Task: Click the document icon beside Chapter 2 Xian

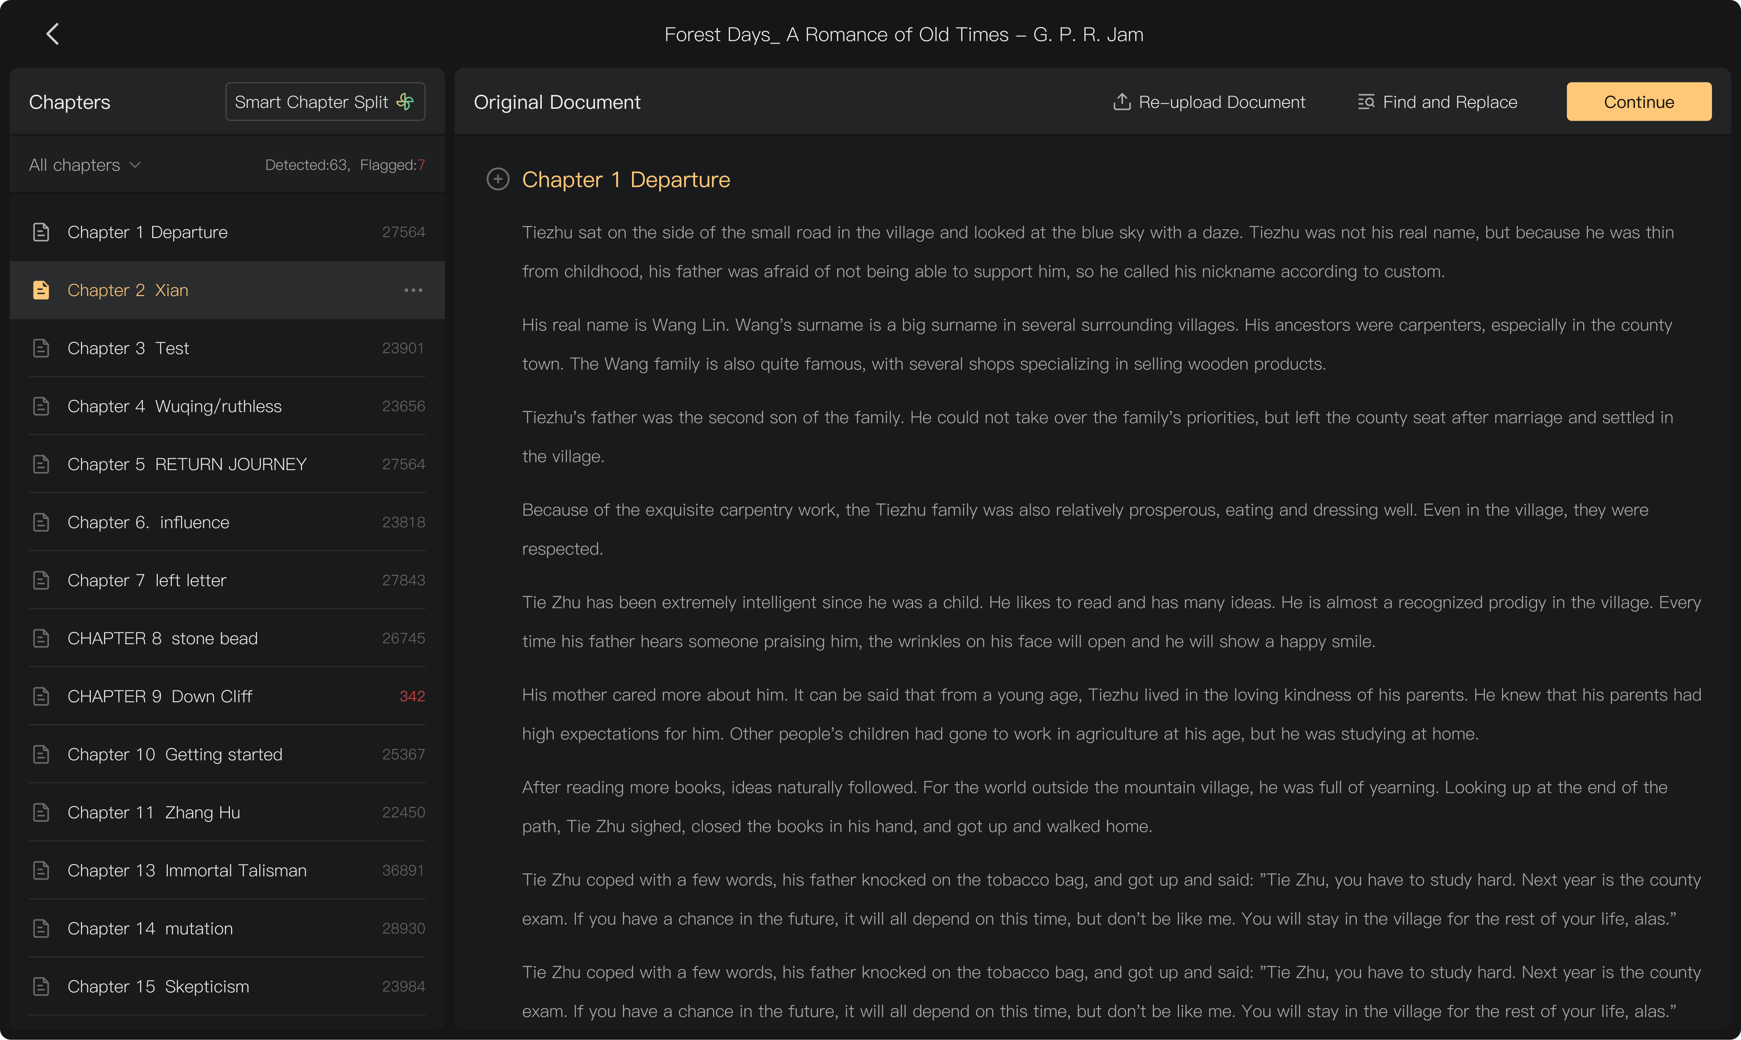Action: tap(41, 290)
